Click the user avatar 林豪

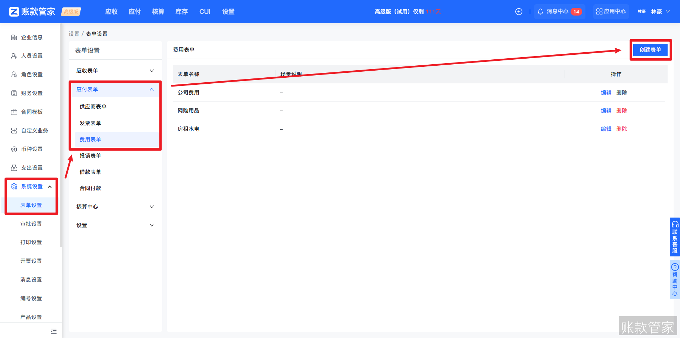click(x=641, y=12)
